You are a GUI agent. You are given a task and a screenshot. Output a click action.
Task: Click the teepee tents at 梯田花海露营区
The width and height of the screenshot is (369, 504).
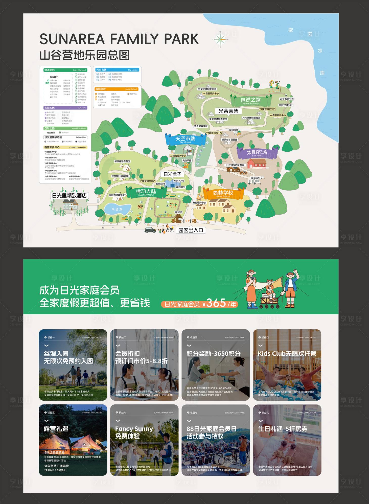click(125, 167)
